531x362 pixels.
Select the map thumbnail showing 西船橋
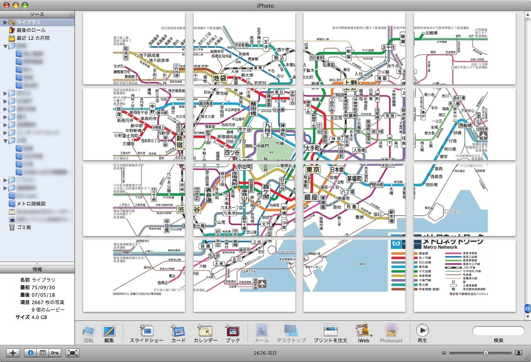click(464, 124)
